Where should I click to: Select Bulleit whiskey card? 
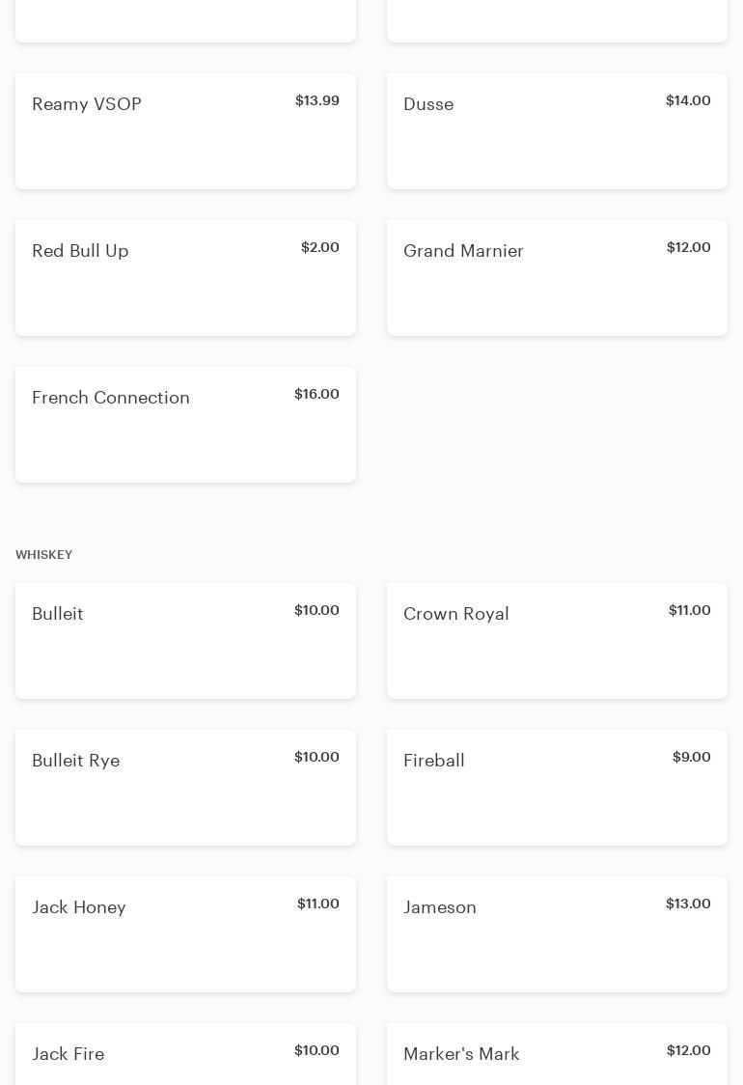[185, 641]
